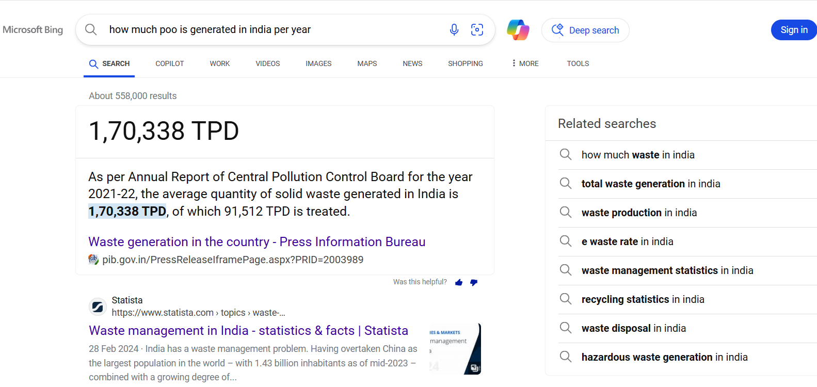Image resolution: width=817 pixels, height=387 pixels.
Task: Select the SEARCH tab
Action: point(109,64)
